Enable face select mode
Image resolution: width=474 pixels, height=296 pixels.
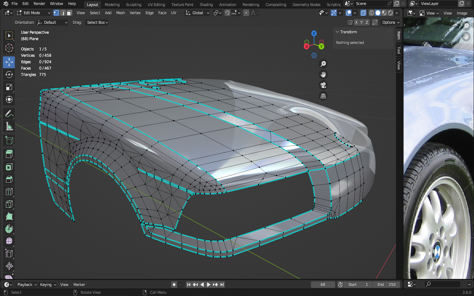click(69, 13)
